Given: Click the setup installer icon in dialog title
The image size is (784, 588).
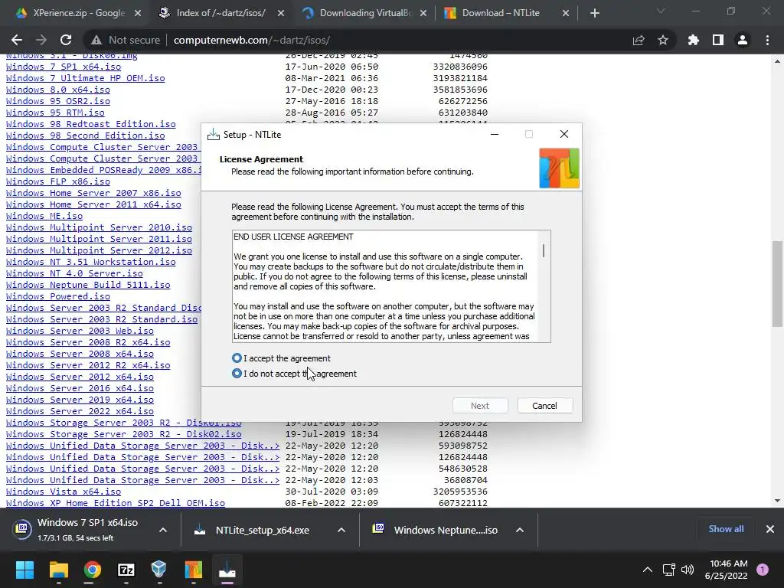Looking at the screenshot, I should (x=214, y=134).
